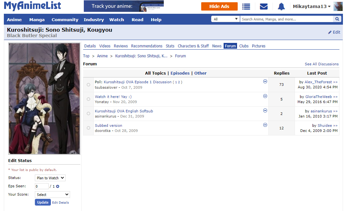Click last-post arrows beside Alex_TheForest
The height and width of the screenshot is (211, 349).
[x=335, y=82]
